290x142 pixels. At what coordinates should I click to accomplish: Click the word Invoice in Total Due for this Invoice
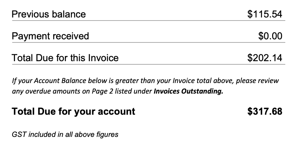coord(103,58)
